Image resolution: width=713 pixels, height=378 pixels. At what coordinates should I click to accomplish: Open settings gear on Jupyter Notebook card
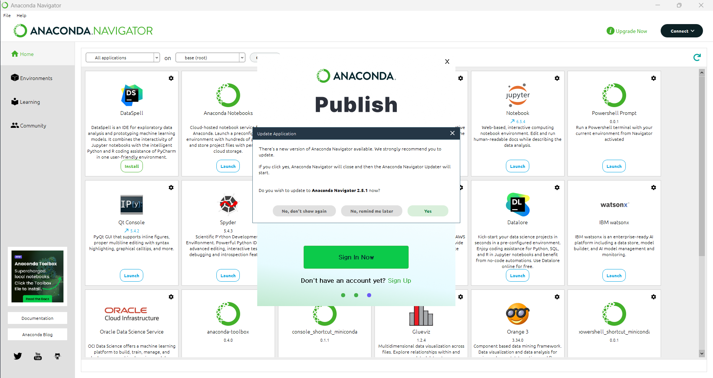click(557, 78)
